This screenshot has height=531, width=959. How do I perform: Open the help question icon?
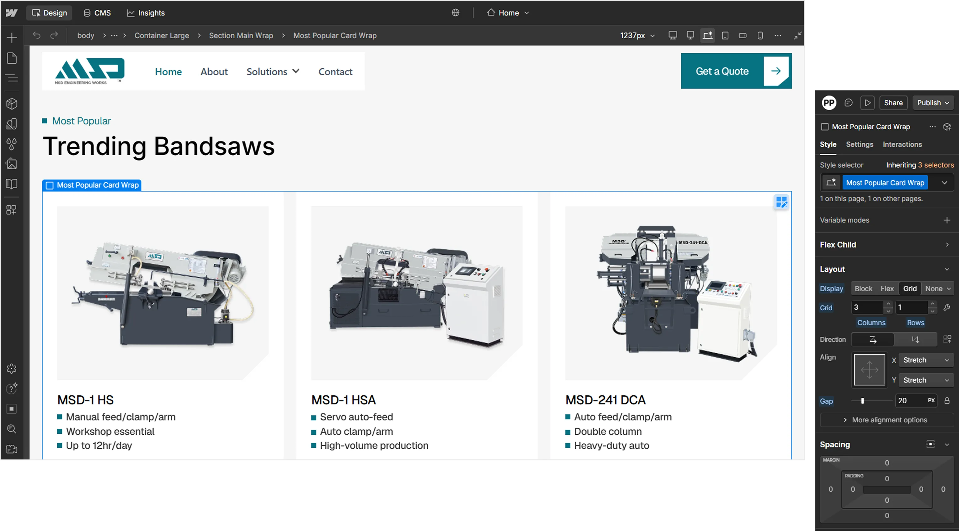point(12,389)
